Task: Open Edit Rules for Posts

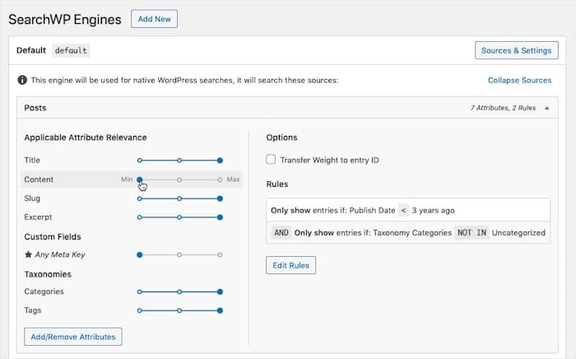Action: 290,265
